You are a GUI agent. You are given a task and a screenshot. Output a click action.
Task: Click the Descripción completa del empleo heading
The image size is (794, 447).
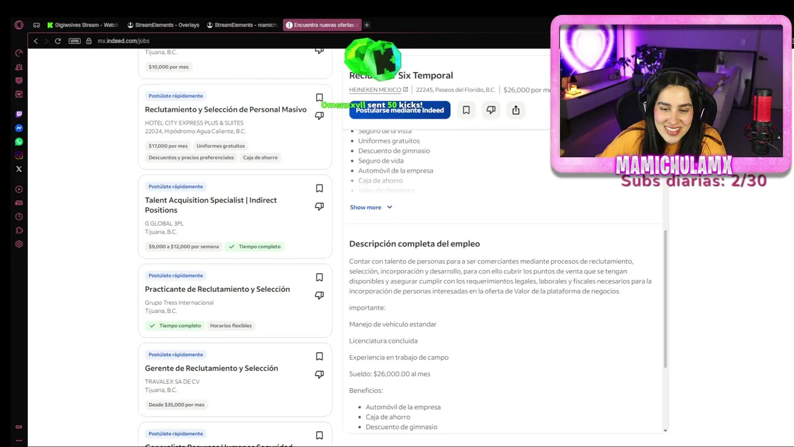click(x=414, y=244)
